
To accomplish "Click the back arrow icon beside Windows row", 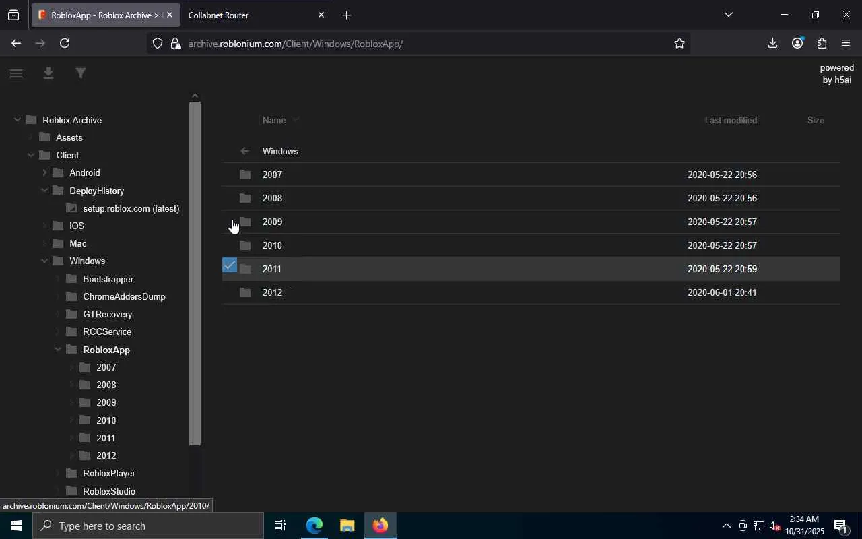I will (245, 151).
